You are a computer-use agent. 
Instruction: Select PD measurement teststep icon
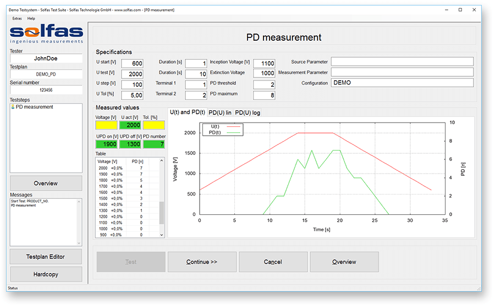(13, 107)
